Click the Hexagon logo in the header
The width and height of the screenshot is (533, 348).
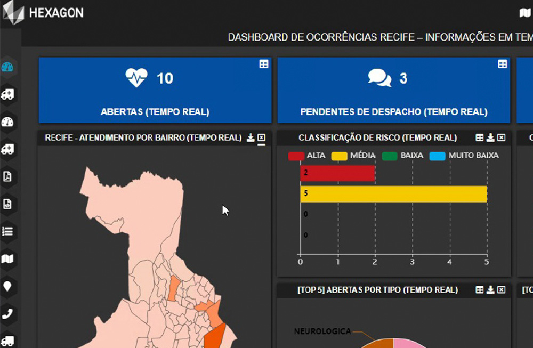pyautogui.click(x=43, y=12)
